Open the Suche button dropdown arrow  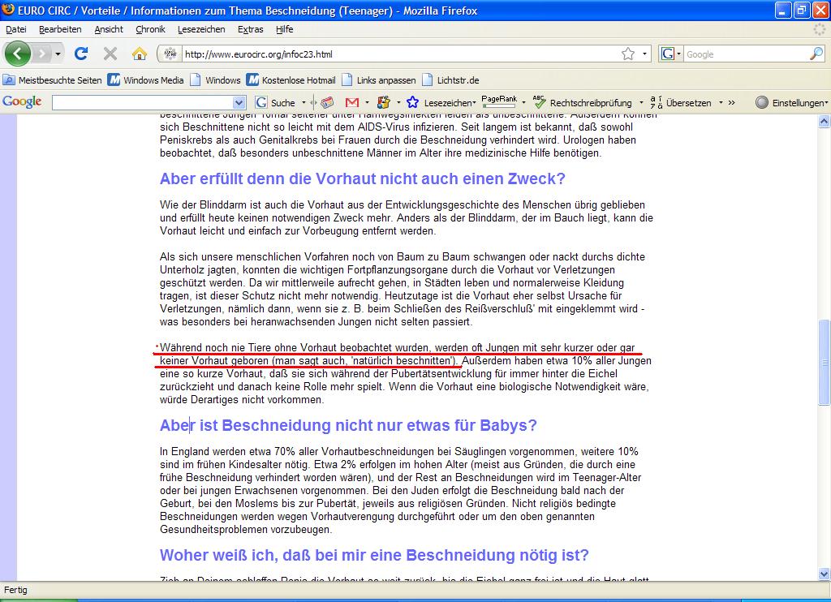pyautogui.click(x=304, y=103)
